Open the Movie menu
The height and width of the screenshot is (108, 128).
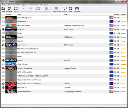tap(18, 5)
